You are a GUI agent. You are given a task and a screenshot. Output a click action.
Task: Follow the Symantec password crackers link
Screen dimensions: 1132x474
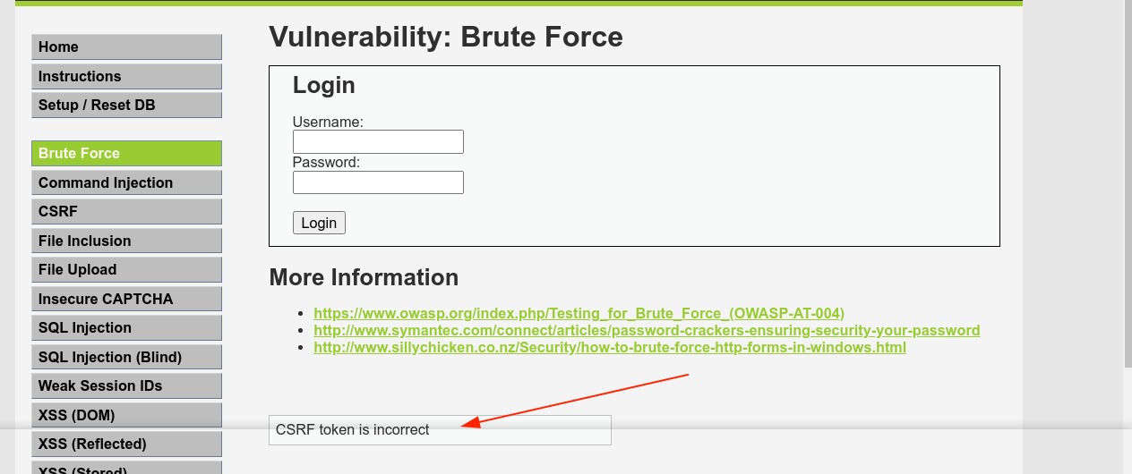646,330
